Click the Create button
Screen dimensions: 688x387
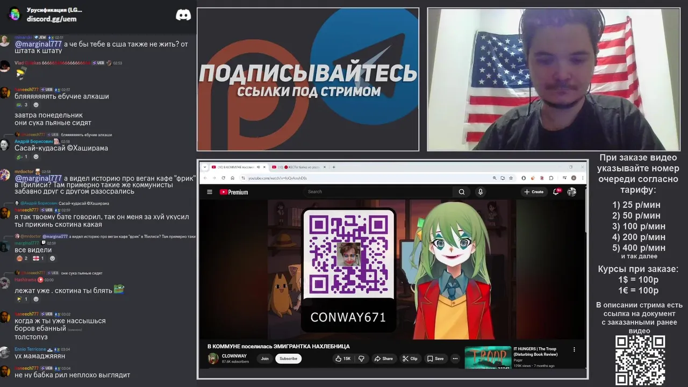[x=534, y=192]
